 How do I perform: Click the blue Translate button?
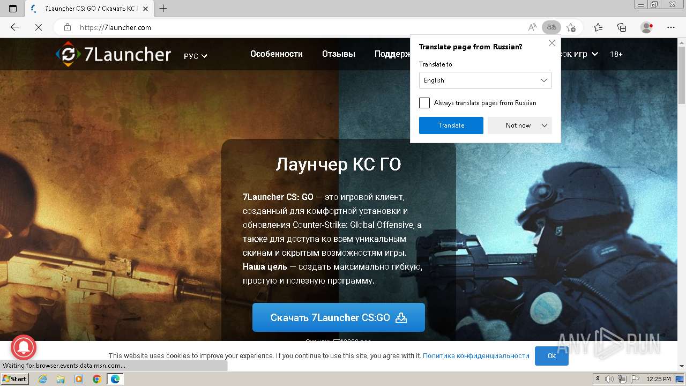pos(451,125)
